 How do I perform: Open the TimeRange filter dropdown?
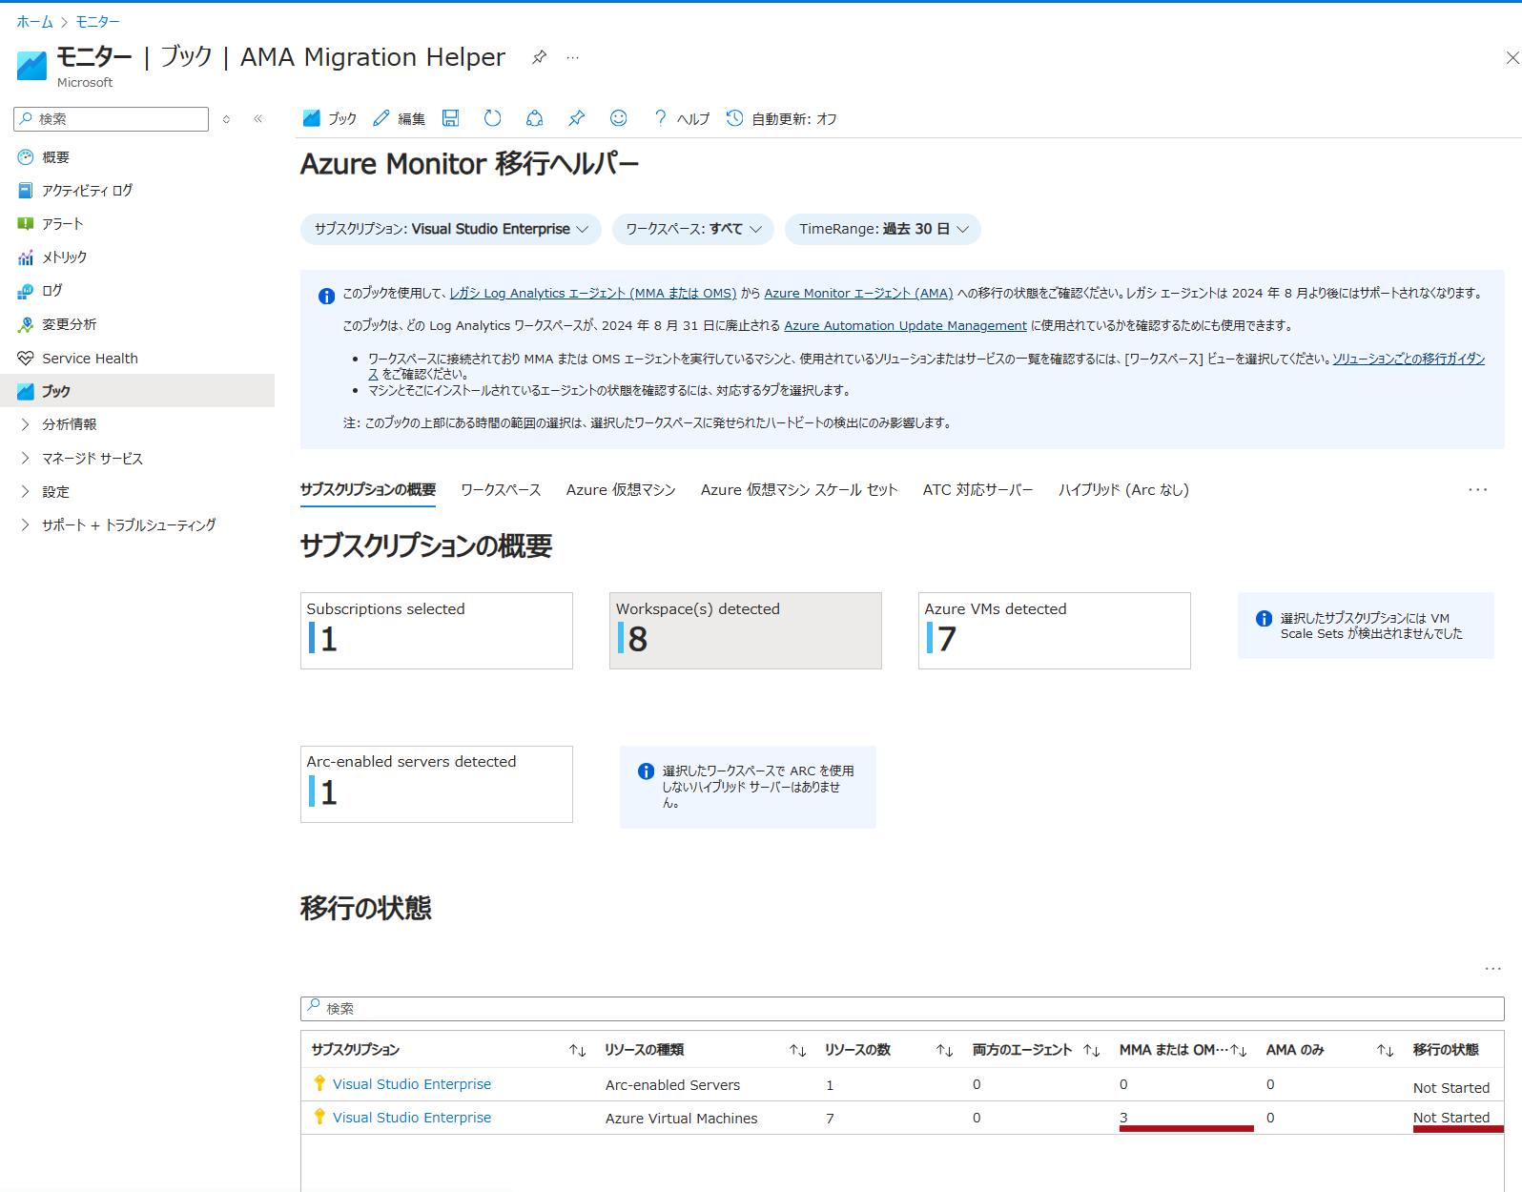[883, 229]
